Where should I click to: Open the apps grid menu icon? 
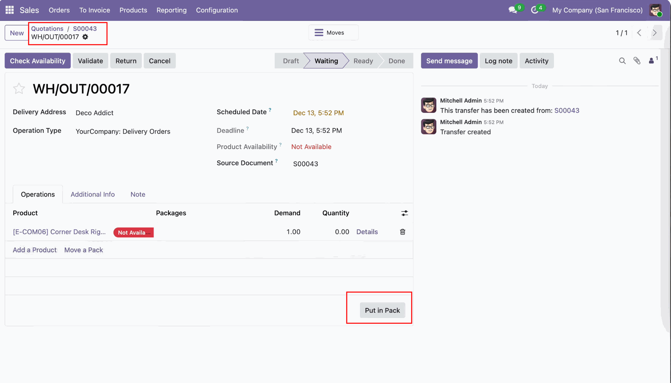[9, 10]
